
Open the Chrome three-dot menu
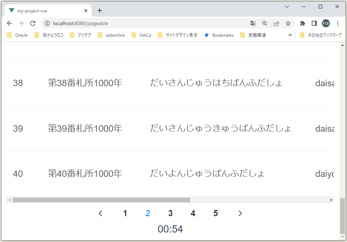pyautogui.click(x=338, y=23)
